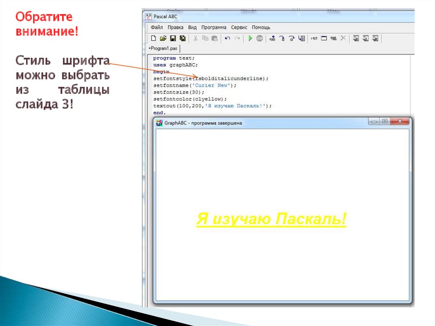
Task: Open a file using the folder icon
Action: coord(163,38)
